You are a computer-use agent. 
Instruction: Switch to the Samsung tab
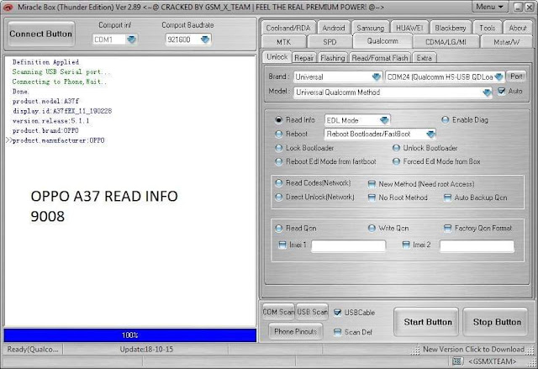[x=370, y=28]
